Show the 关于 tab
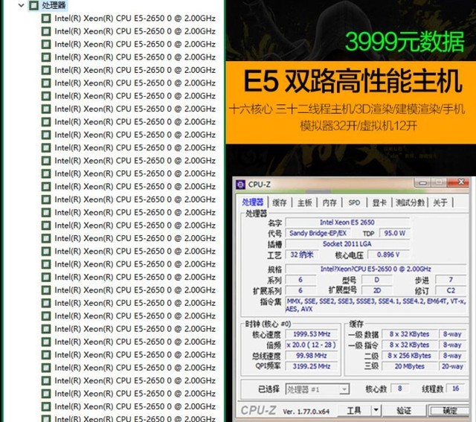This screenshot has width=476, height=422. point(440,202)
